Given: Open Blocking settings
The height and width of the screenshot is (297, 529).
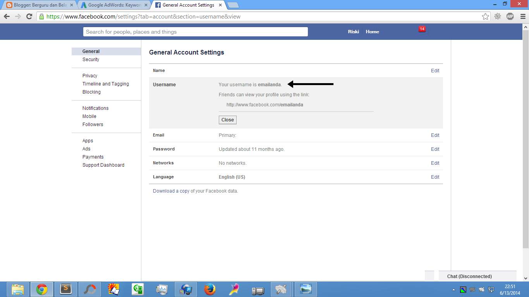Looking at the screenshot, I should coord(91,92).
